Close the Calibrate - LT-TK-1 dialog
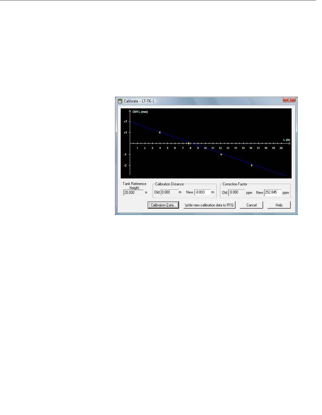Image resolution: width=322 pixels, height=415 pixels. pos(289,100)
